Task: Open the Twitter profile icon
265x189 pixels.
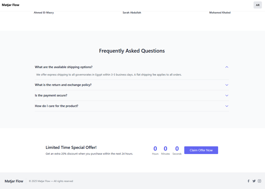Action: [x=254, y=181]
